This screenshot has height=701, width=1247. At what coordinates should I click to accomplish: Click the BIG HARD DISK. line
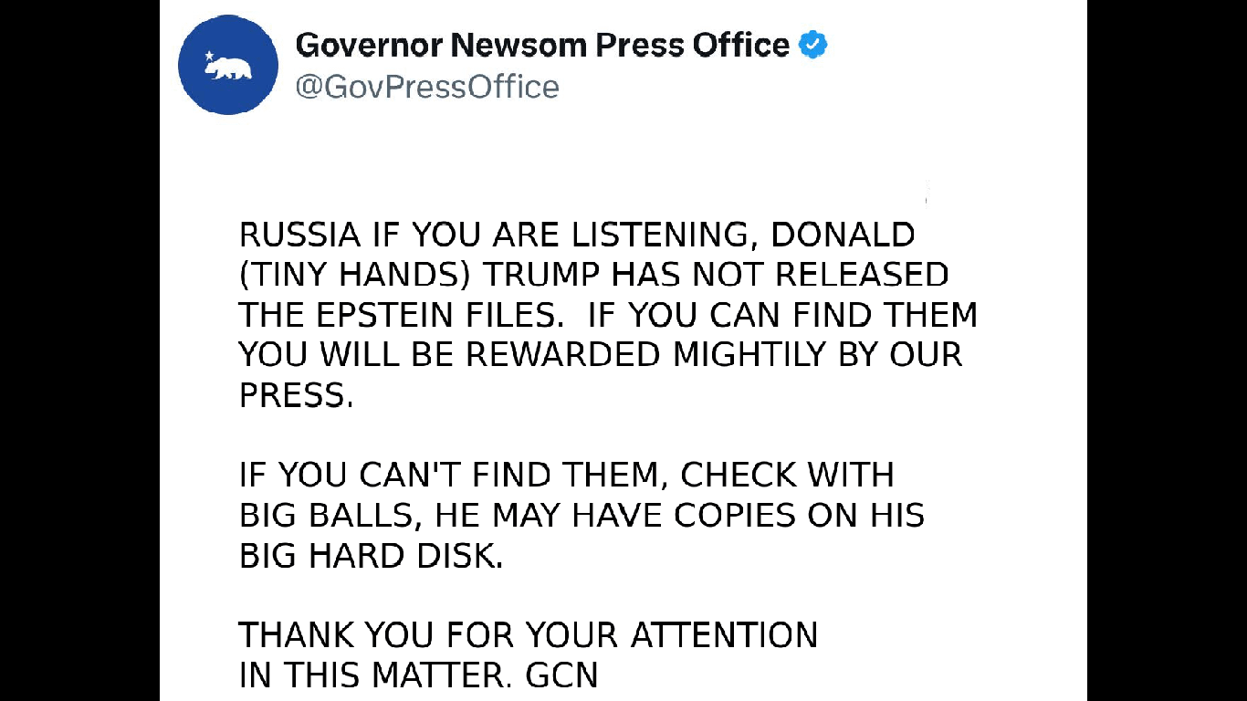tap(371, 556)
